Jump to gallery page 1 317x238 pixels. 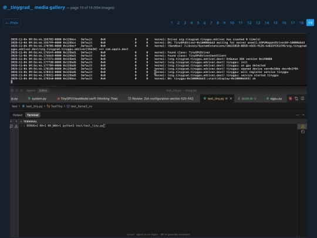[x=171, y=23]
